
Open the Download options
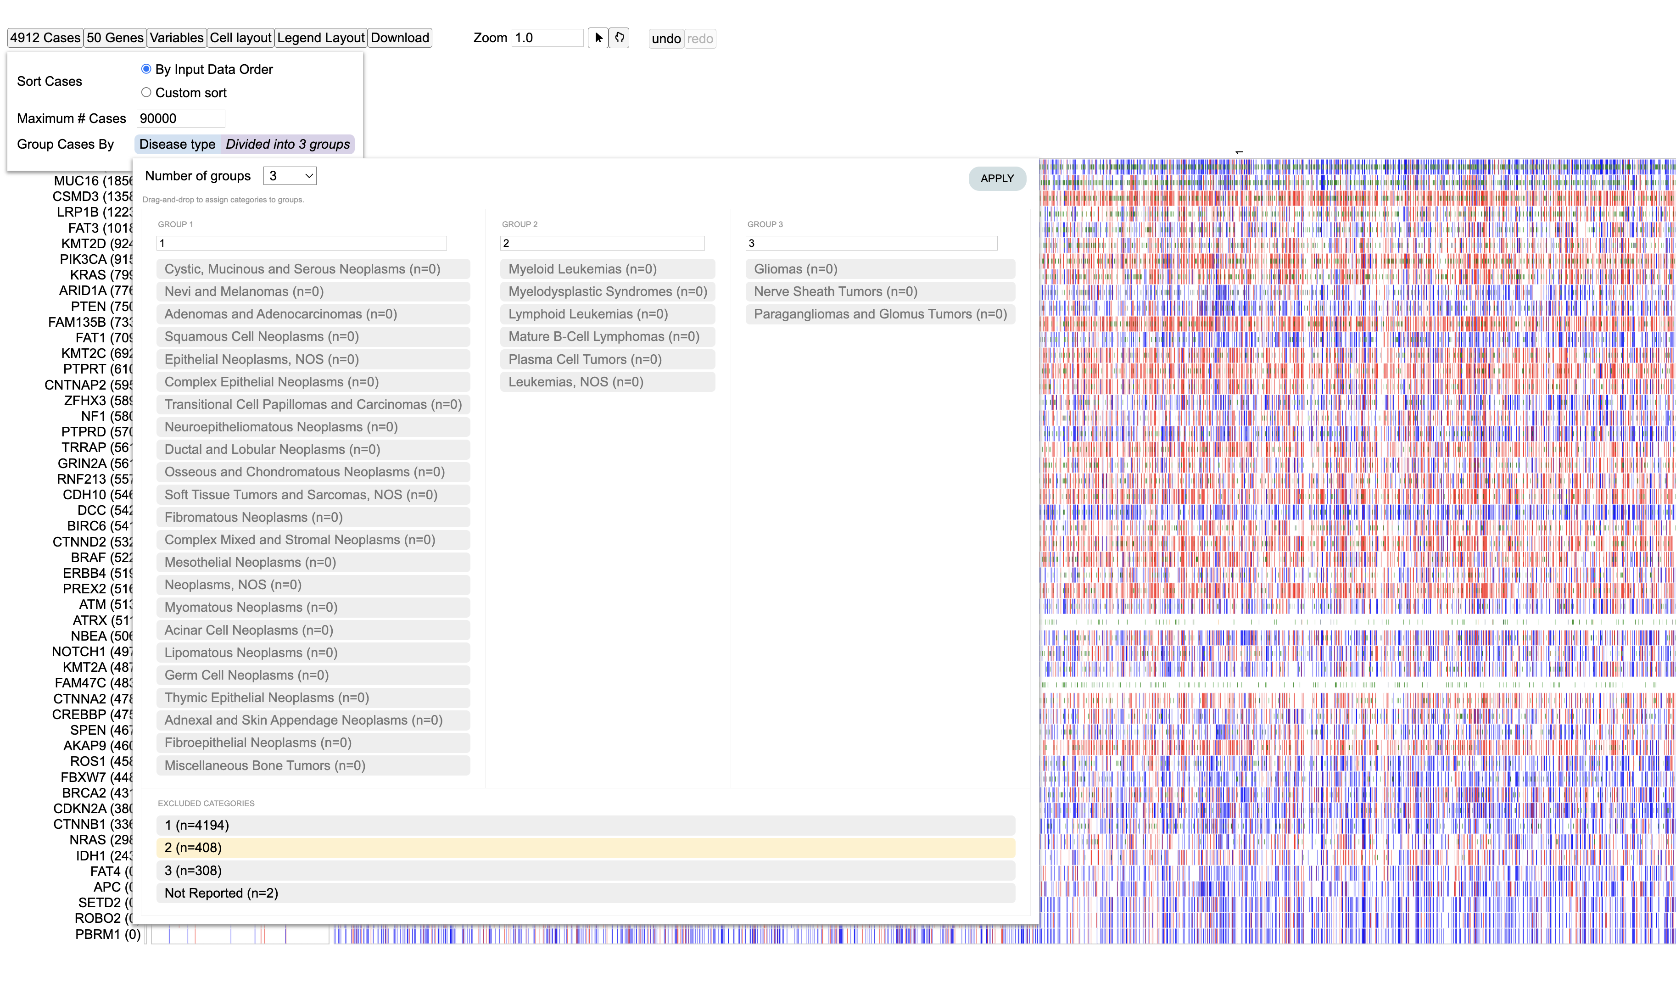(399, 37)
